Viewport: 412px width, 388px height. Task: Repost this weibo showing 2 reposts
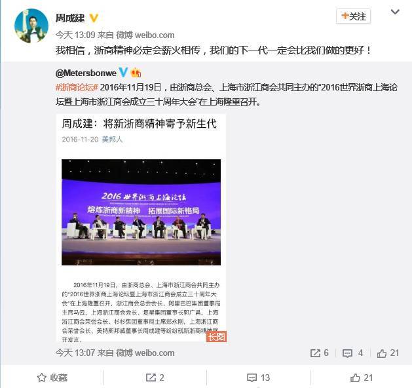(x=155, y=378)
